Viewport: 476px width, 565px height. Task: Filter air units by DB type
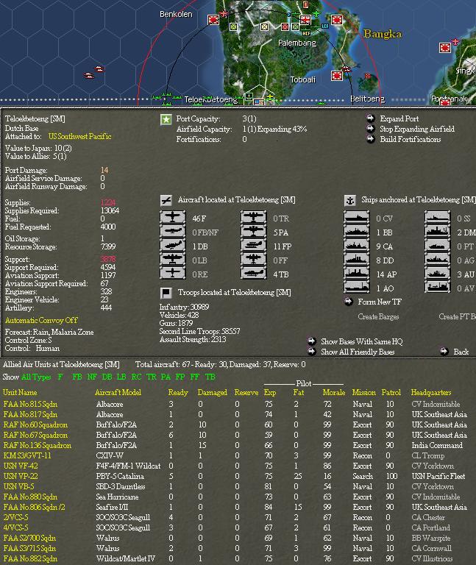click(107, 377)
